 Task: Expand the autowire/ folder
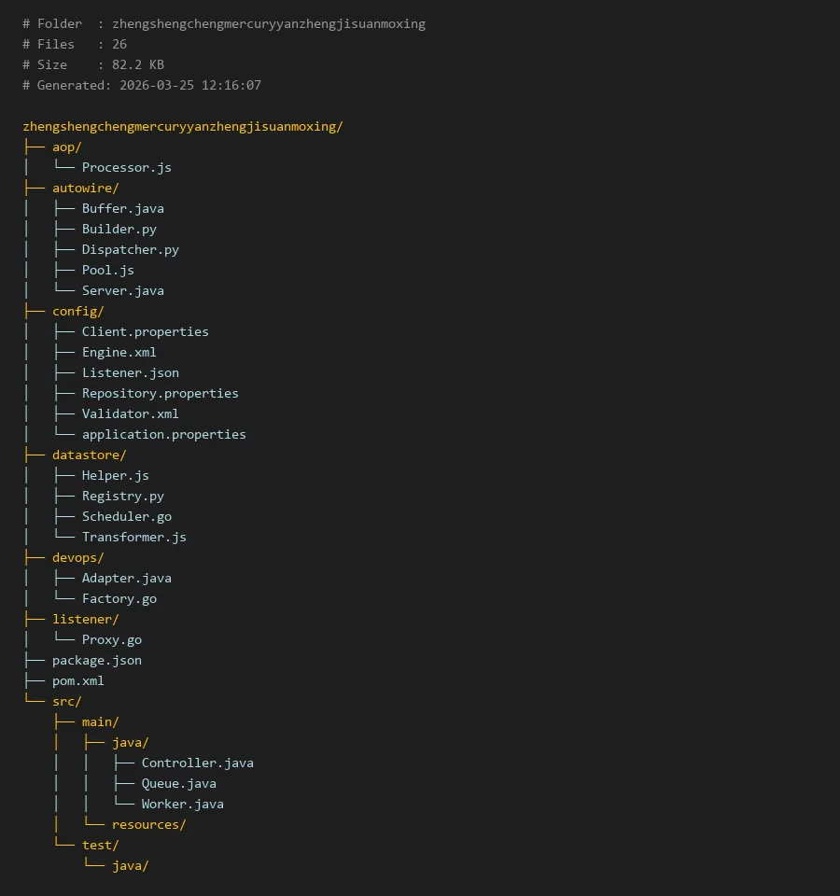[85, 188]
